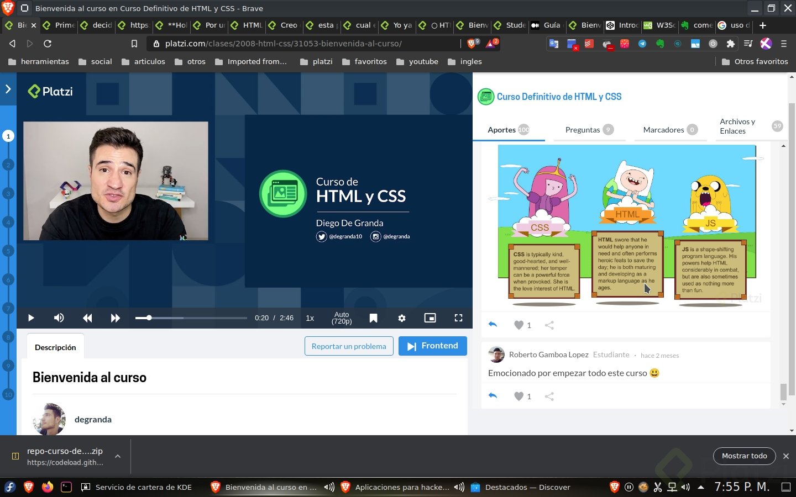Click the Platzi logo
Image resolution: width=796 pixels, height=497 pixels.
(50, 92)
